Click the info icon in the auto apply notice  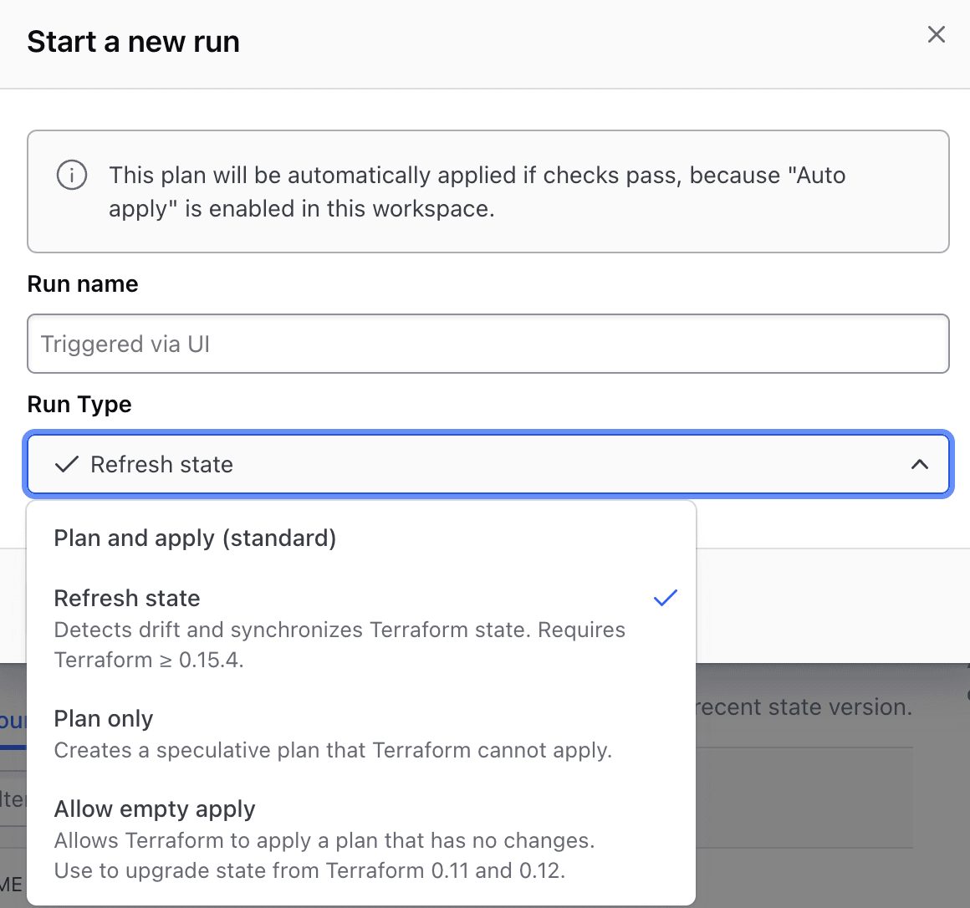[x=72, y=175]
